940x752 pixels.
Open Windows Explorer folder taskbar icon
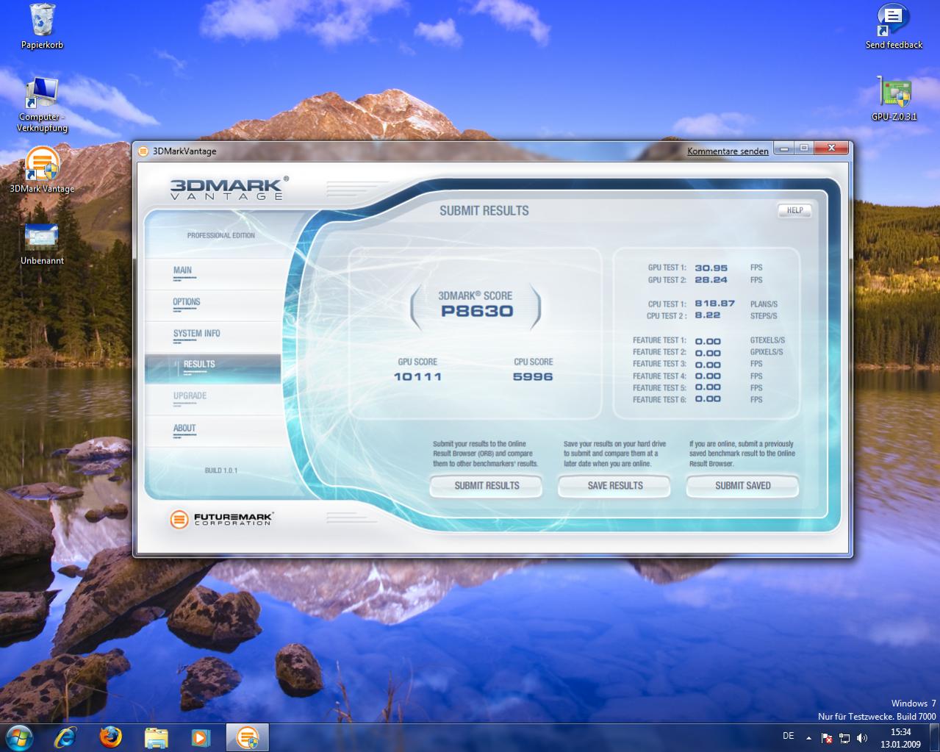[x=156, y=737]
